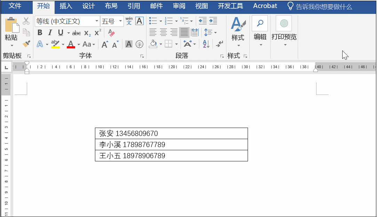Enable strikethrough formatting

tap(77, 33)
